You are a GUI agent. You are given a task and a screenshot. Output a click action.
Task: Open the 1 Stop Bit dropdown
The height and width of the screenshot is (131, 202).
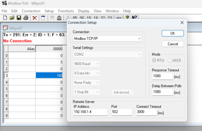click(x=87, y=92)
